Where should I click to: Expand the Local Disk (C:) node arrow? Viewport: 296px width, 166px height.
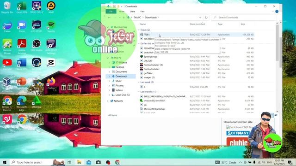(x=109, y=95)
